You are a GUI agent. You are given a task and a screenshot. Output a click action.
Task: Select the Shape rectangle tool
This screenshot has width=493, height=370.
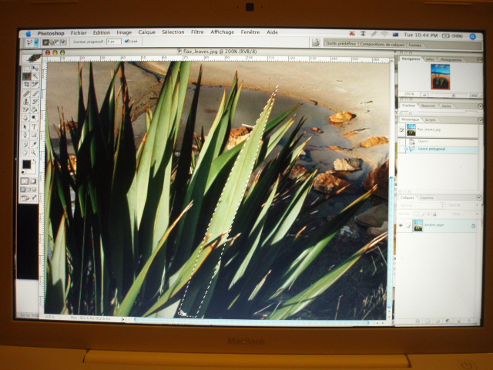coord(35,136)
